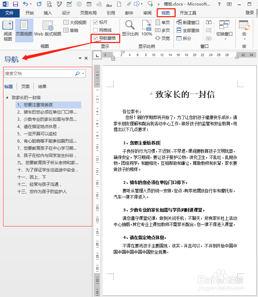Collapse the 致家长的一封信 heading triangle

(7, 97)
